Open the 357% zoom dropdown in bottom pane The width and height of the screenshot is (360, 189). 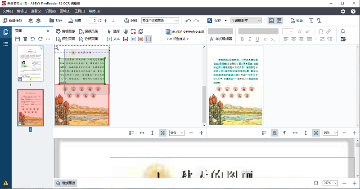(x=330, y=183)
